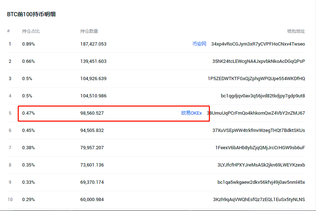Click wallet address bc1qgdjqv0av3q56jvd82tkdjpy7gdp9ut8

(x=263, y=96)
